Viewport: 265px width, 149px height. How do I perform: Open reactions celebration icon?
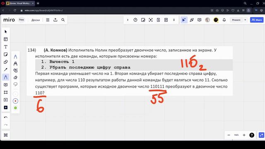tap(192, 20)
